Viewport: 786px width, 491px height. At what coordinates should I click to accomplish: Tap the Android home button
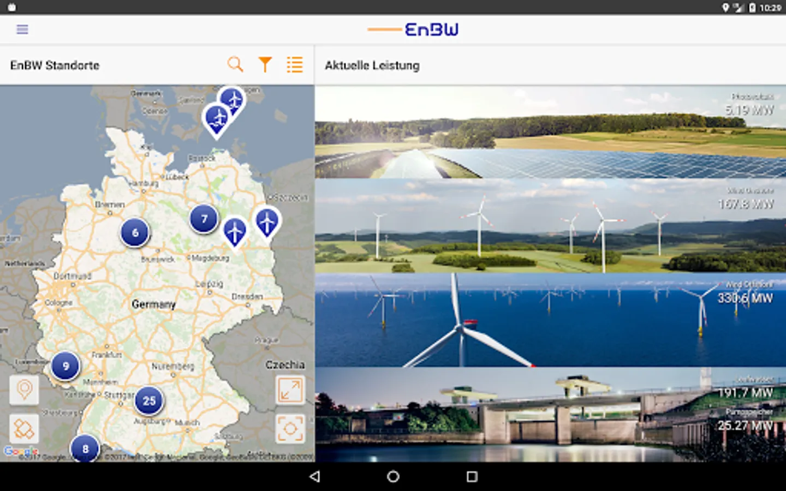393,477
